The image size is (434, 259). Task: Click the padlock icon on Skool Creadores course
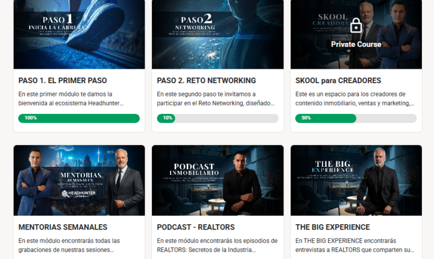click(x=356, y=25)
